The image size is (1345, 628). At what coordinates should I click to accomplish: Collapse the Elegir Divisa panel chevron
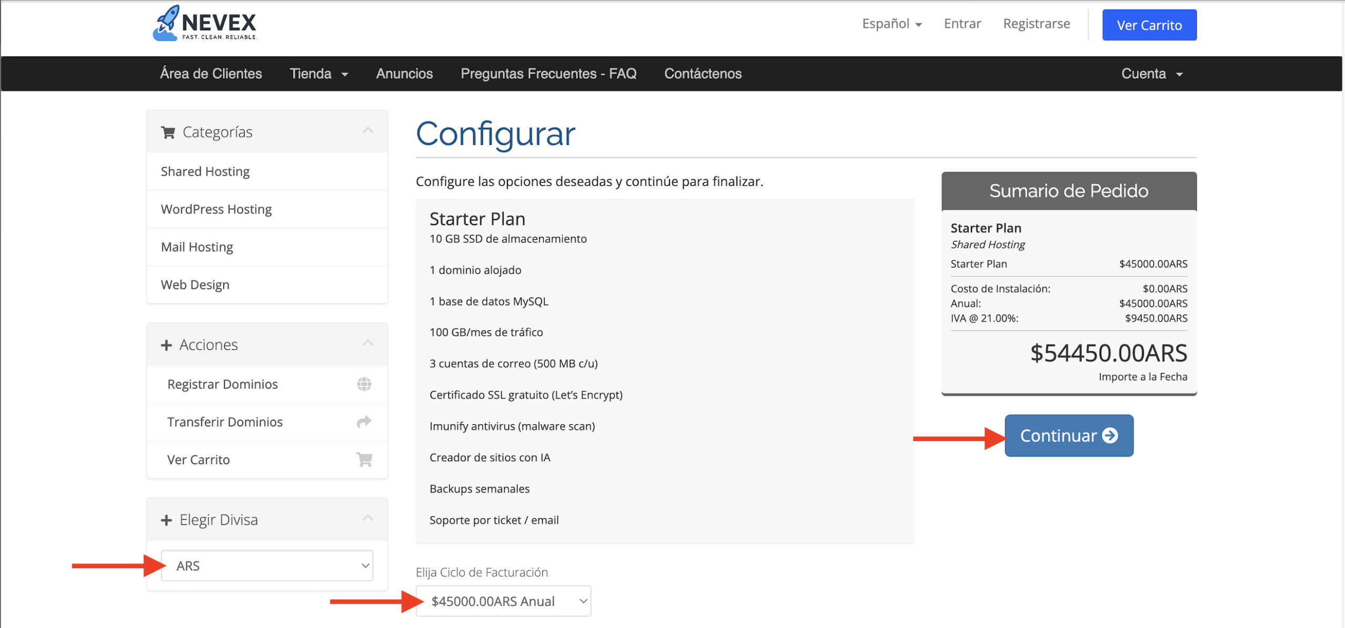click(368, 518)
